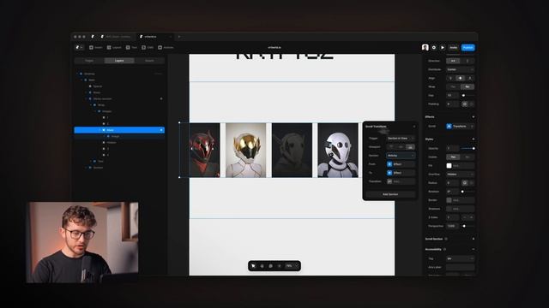This screenshot has width=549, height=308.
Task: Open the Overflow dropdown
Action: (x=461, y=174)
